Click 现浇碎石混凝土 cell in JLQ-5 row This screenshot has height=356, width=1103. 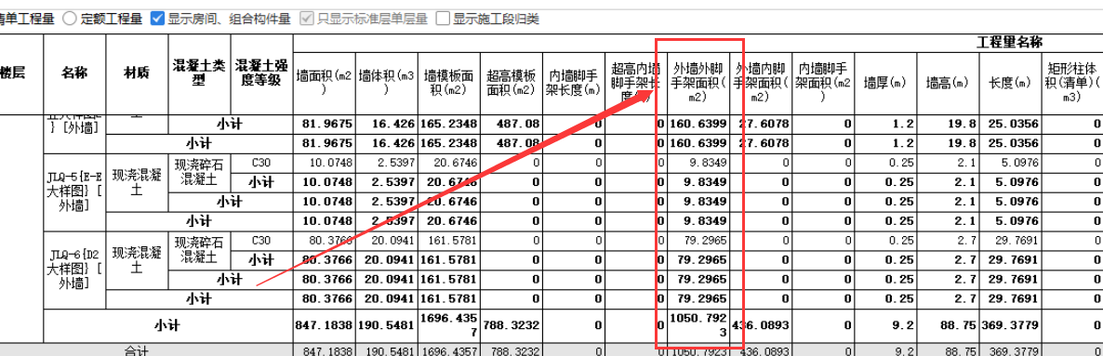(x=200, y=172)
